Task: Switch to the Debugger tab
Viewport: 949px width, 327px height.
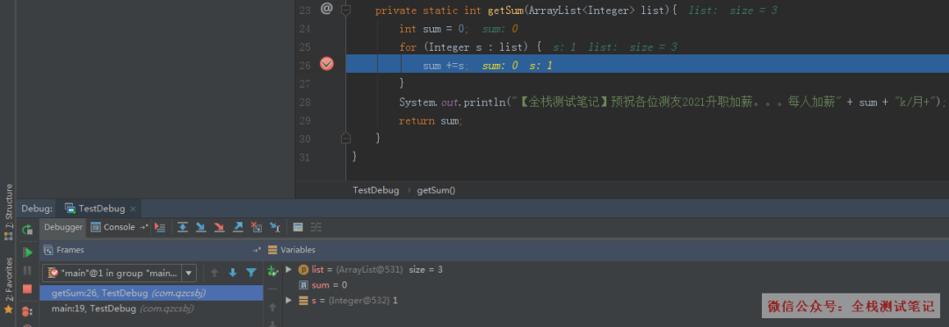Action: coord(63,227)
